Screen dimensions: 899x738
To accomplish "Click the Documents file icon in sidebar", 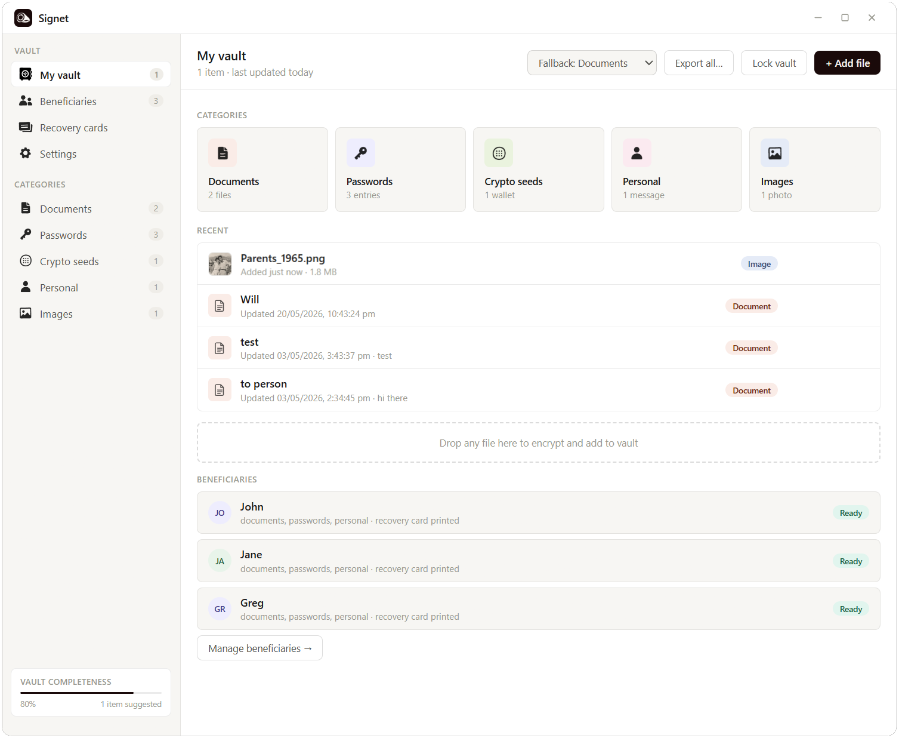I will [26, 208].
